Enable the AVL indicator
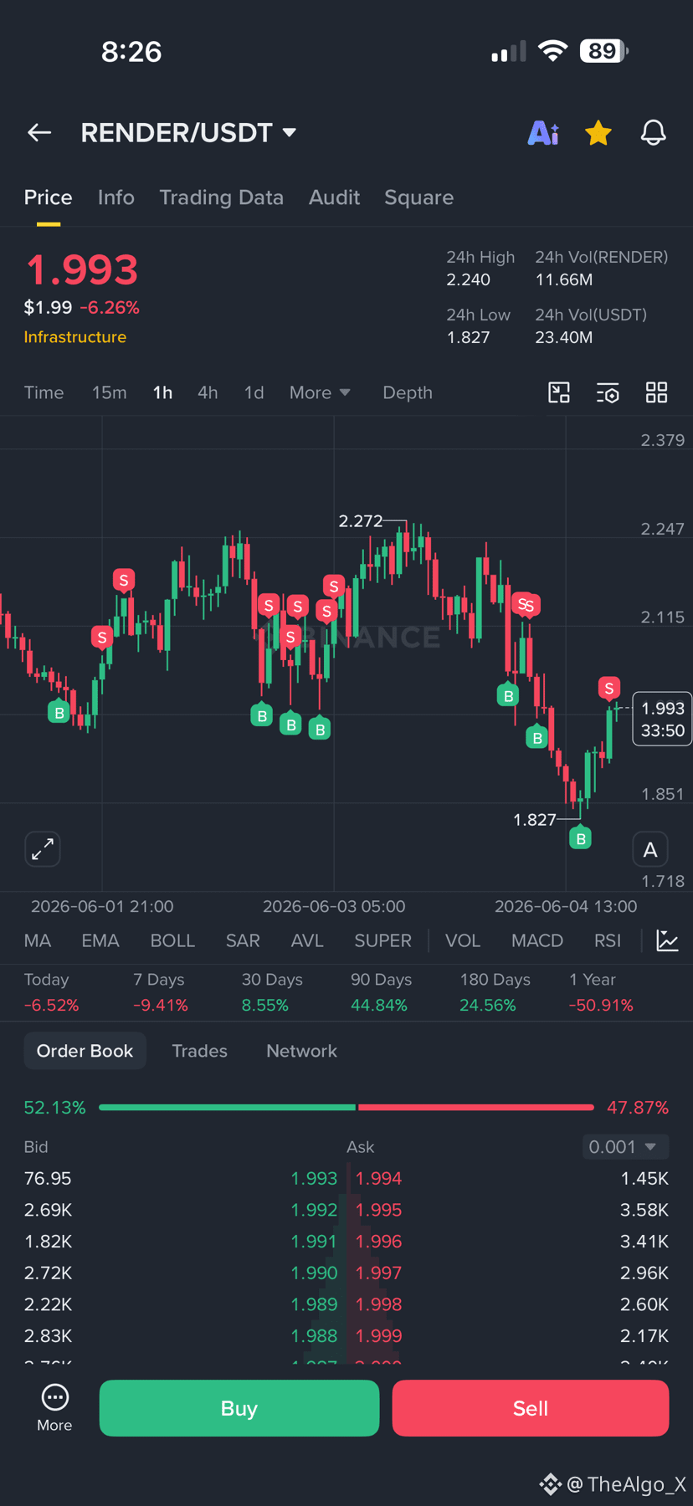Screen dimensions: 693x1506 pos(307,940)
